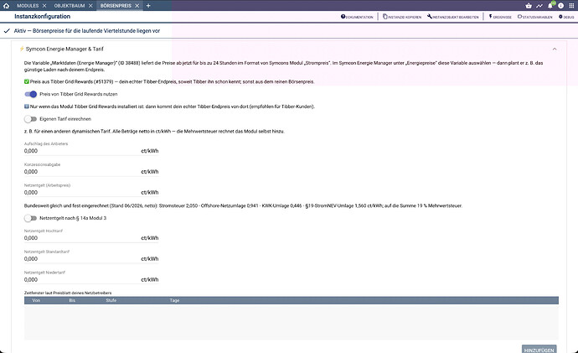Open the chart trend icon

click(x=539, y=6)
